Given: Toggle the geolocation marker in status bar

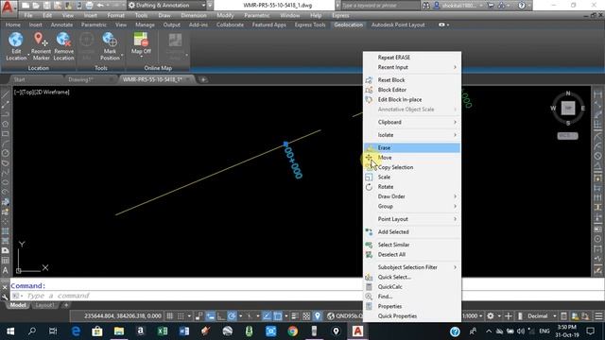Looking at the screenshot, I should [318, 316].
